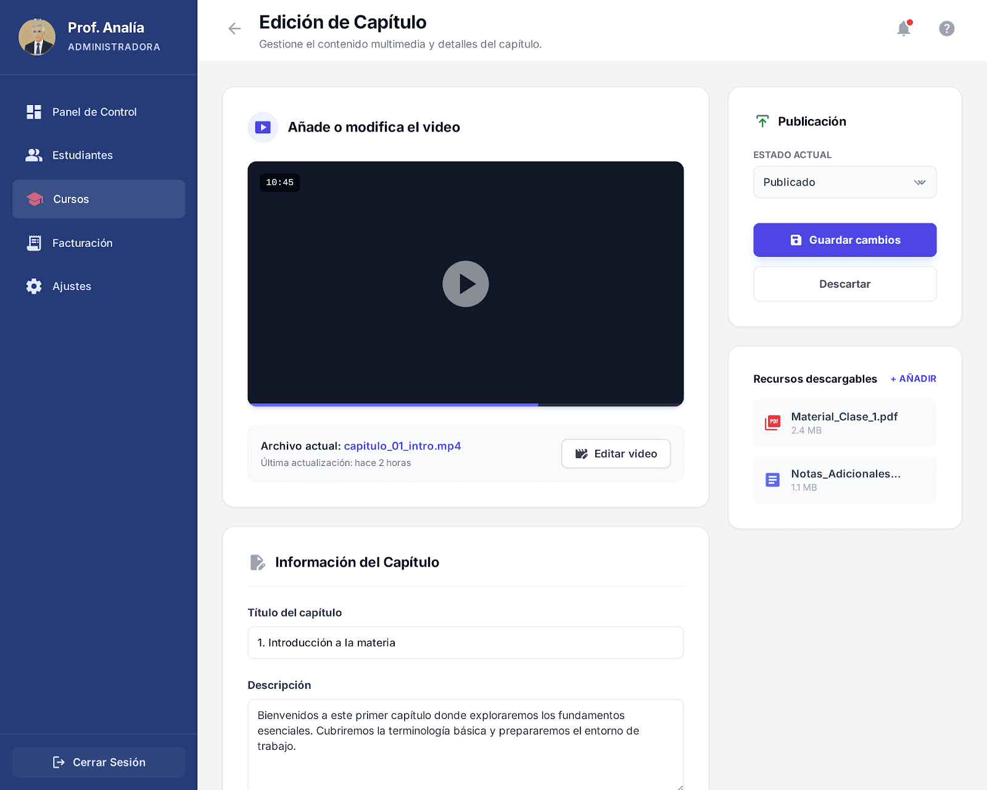Click the Publicación upload arrow icon
Viewport: 987px width, 790px height.
tap(762, 121)
